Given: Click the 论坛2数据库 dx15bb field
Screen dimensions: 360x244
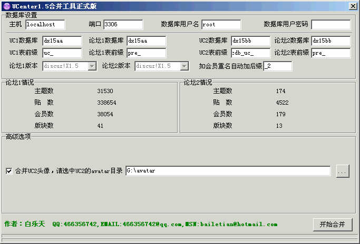Looking at the screenshot, I should (331, 41).
